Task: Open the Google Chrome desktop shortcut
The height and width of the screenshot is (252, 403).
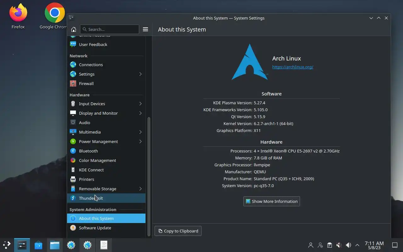Action: pos(54,16)
